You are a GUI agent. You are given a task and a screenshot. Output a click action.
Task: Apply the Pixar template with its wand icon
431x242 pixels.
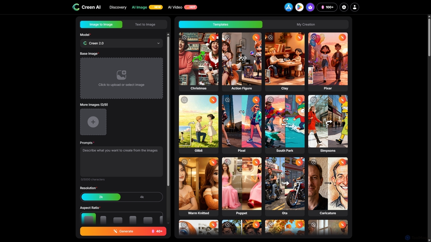pyautogui.click(x=342, y=37)
